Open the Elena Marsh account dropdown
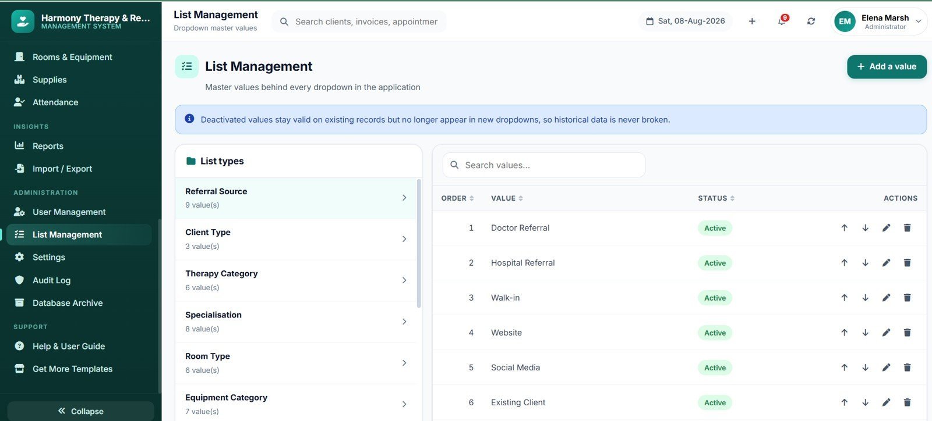 [x=879, y=22]
